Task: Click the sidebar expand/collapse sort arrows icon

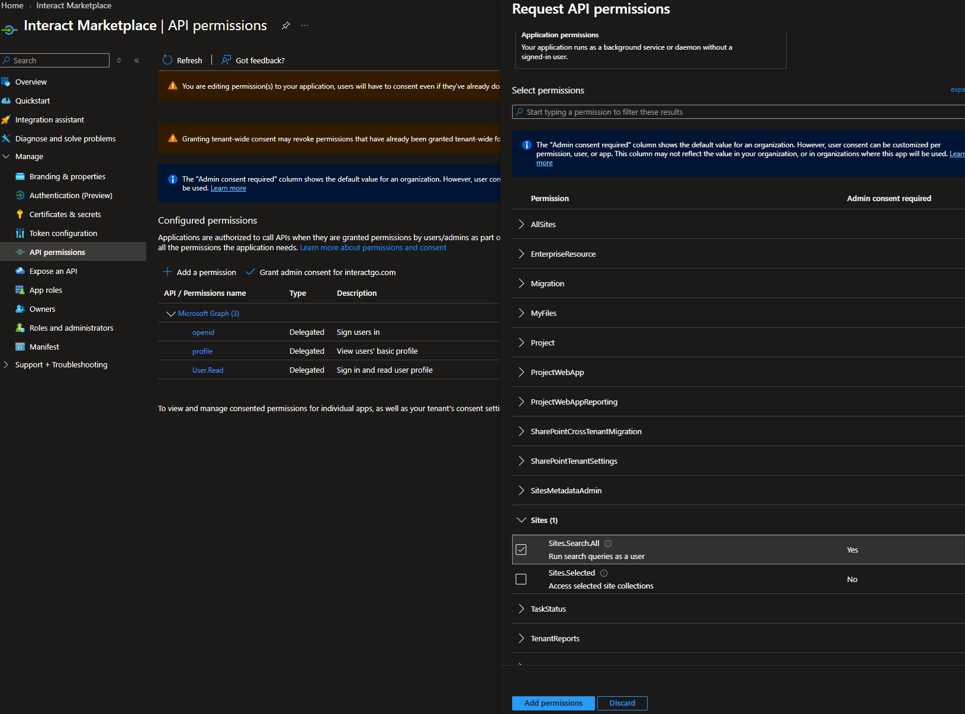Action: pos(119,60)
